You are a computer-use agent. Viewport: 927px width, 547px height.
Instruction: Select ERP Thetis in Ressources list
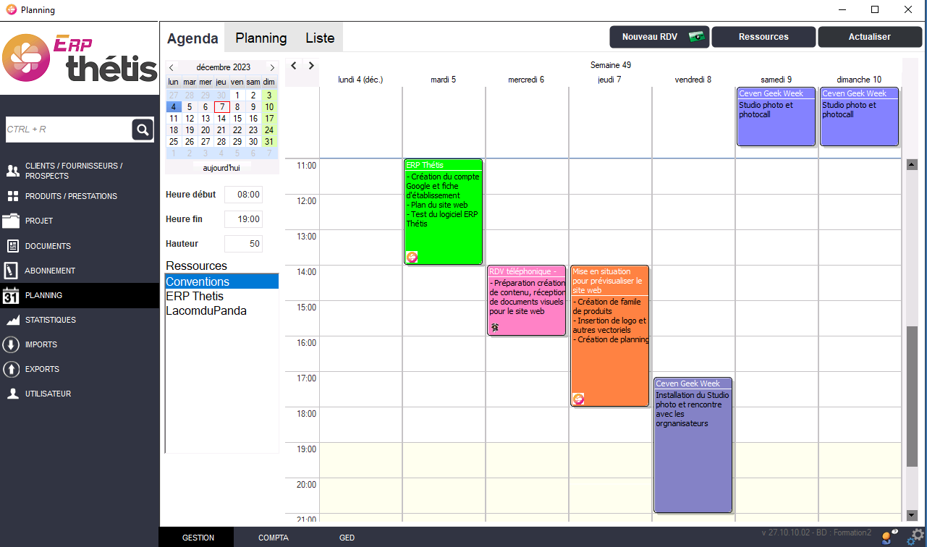tap(195, 297)
